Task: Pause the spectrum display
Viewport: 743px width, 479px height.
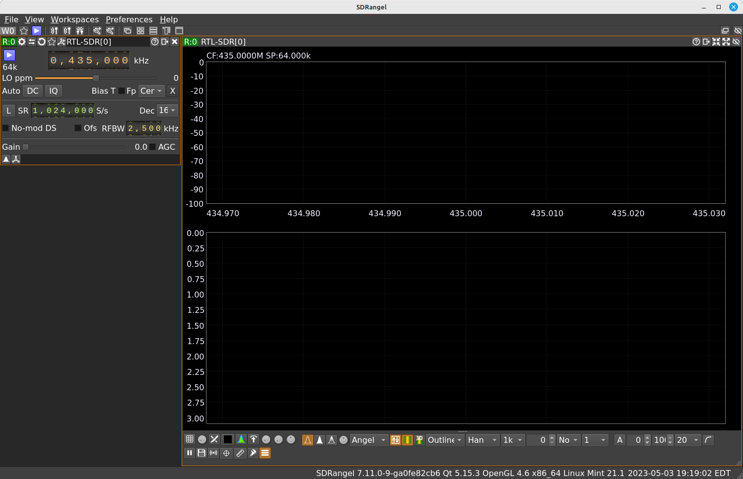Action: pyautogui.click(x=190, y=453)
